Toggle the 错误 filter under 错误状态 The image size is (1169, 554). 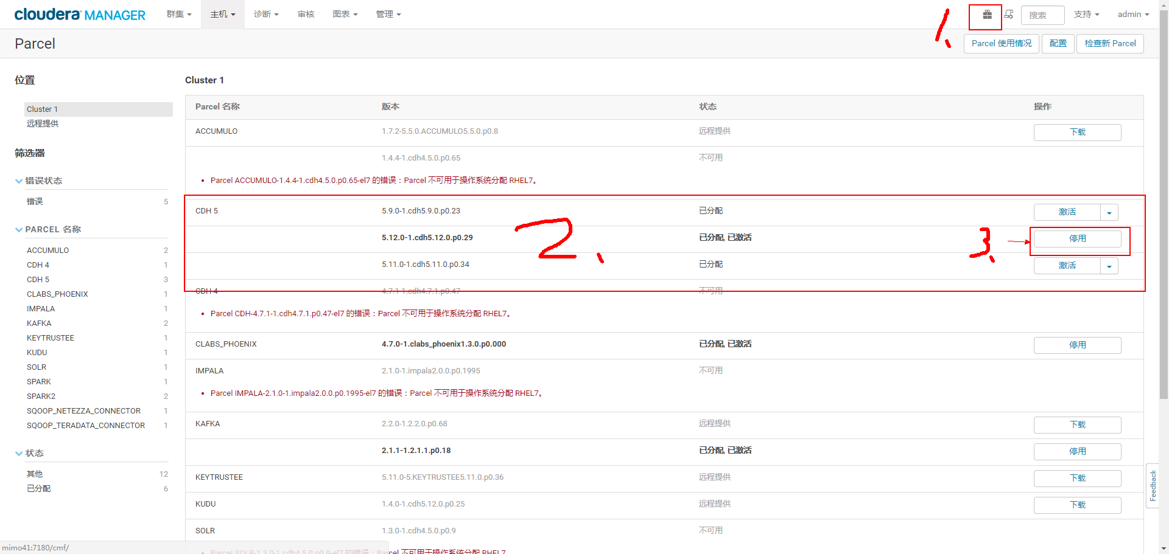pyautogui.click(x=35, y=201)
